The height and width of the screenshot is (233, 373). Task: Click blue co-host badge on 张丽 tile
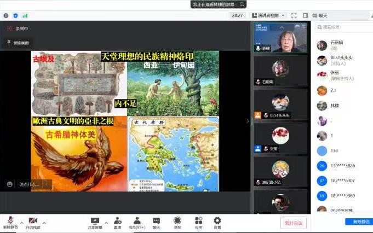[x=257, y=149]
